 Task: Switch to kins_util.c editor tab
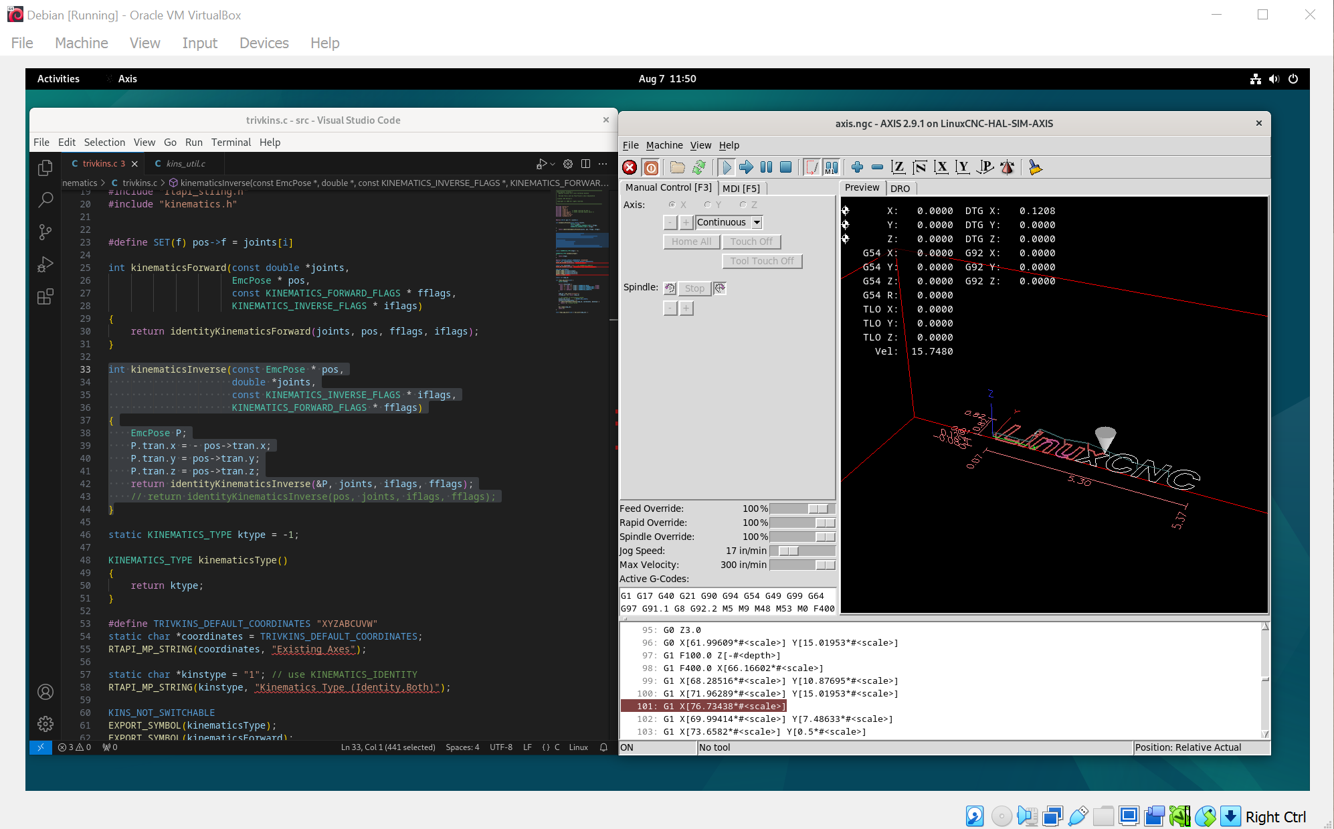point(185,163)
